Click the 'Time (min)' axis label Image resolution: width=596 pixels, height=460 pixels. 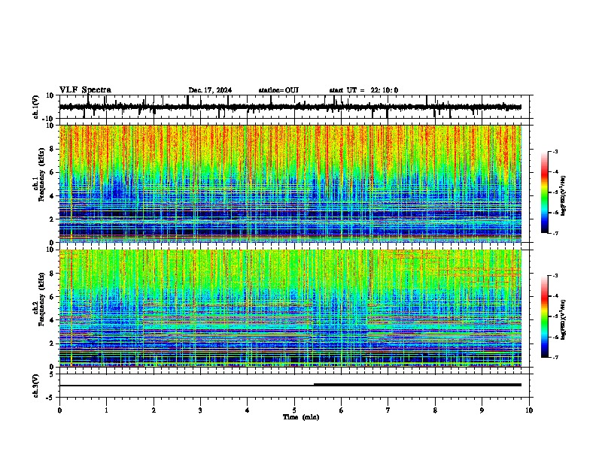301,417
